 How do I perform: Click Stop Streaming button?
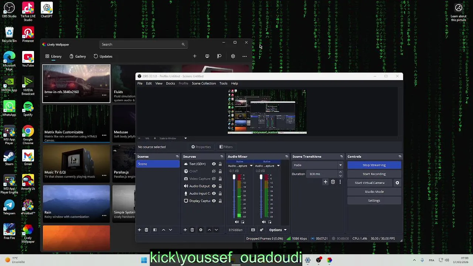coord(374,165)
